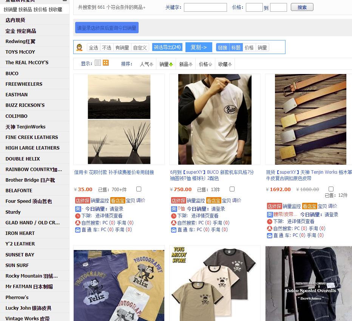The width and height of the screenshot is (352, 321).
Task: Click the 自然搜索 icon for the 35.00 item
Action: pos(78,223)
